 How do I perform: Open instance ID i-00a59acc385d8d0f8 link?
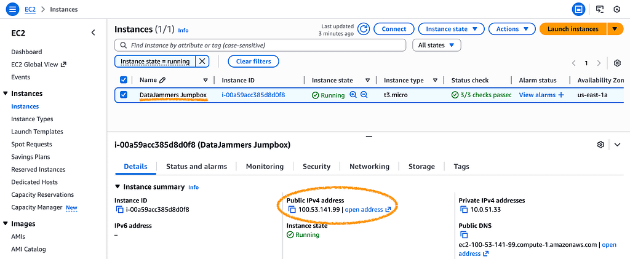(x=253, y=95)
